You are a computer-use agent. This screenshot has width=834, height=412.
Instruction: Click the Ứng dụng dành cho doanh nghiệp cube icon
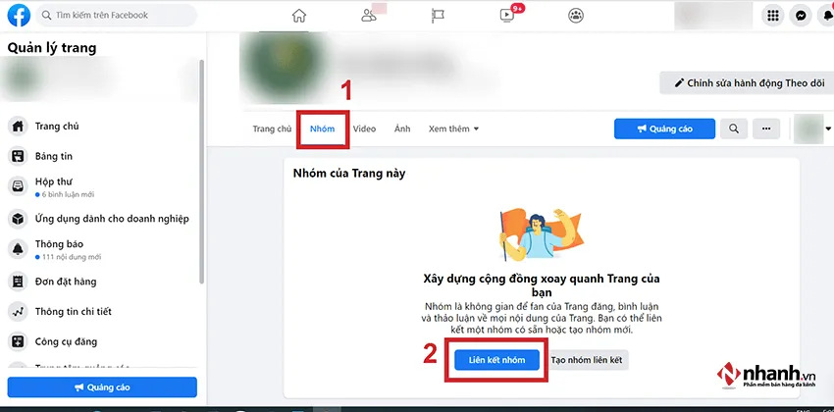(x=18, y=219)
